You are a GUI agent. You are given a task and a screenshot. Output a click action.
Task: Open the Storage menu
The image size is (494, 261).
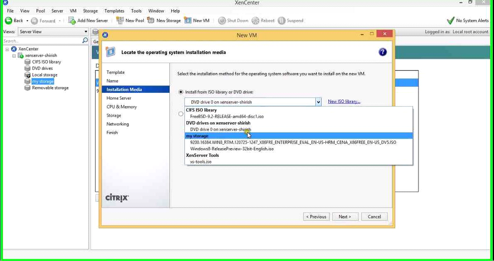point(90,11)
